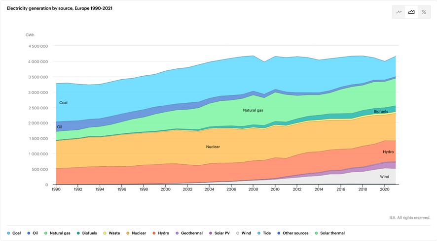Toggle Other sources legend item
Viewport: 437px width, 241px height.
[292, 233]
